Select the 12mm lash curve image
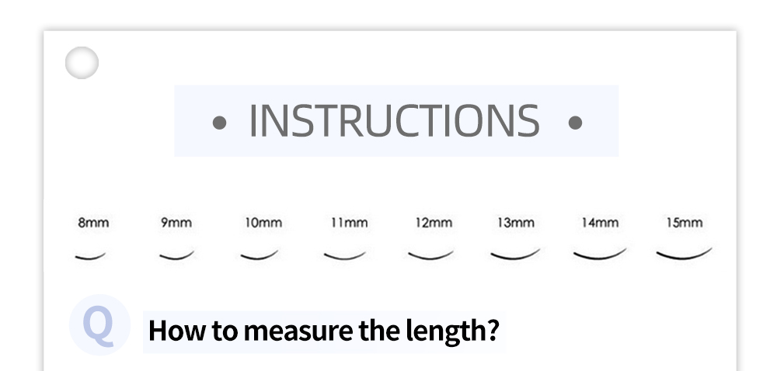 click(430, 255)
